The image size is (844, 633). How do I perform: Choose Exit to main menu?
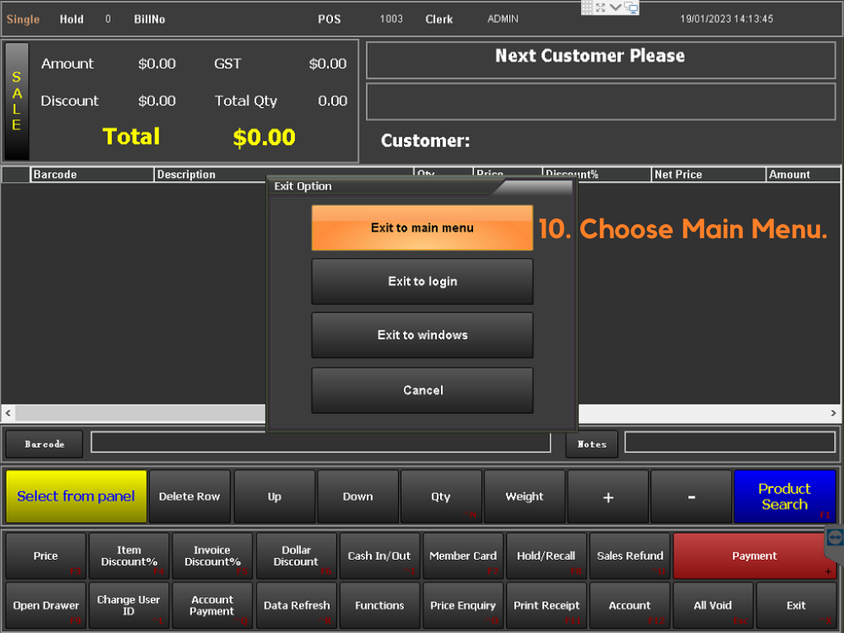pos(422,227)
